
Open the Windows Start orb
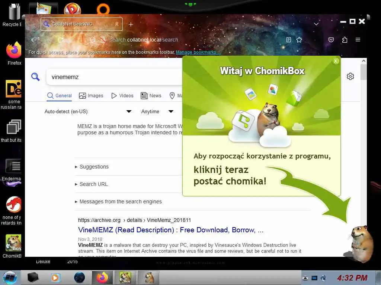tap(10, 278)
